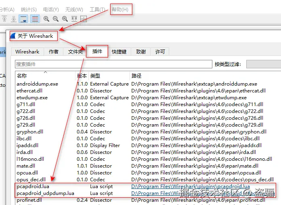Click the resize columns toolbar icon

click(x=74, y=18)
